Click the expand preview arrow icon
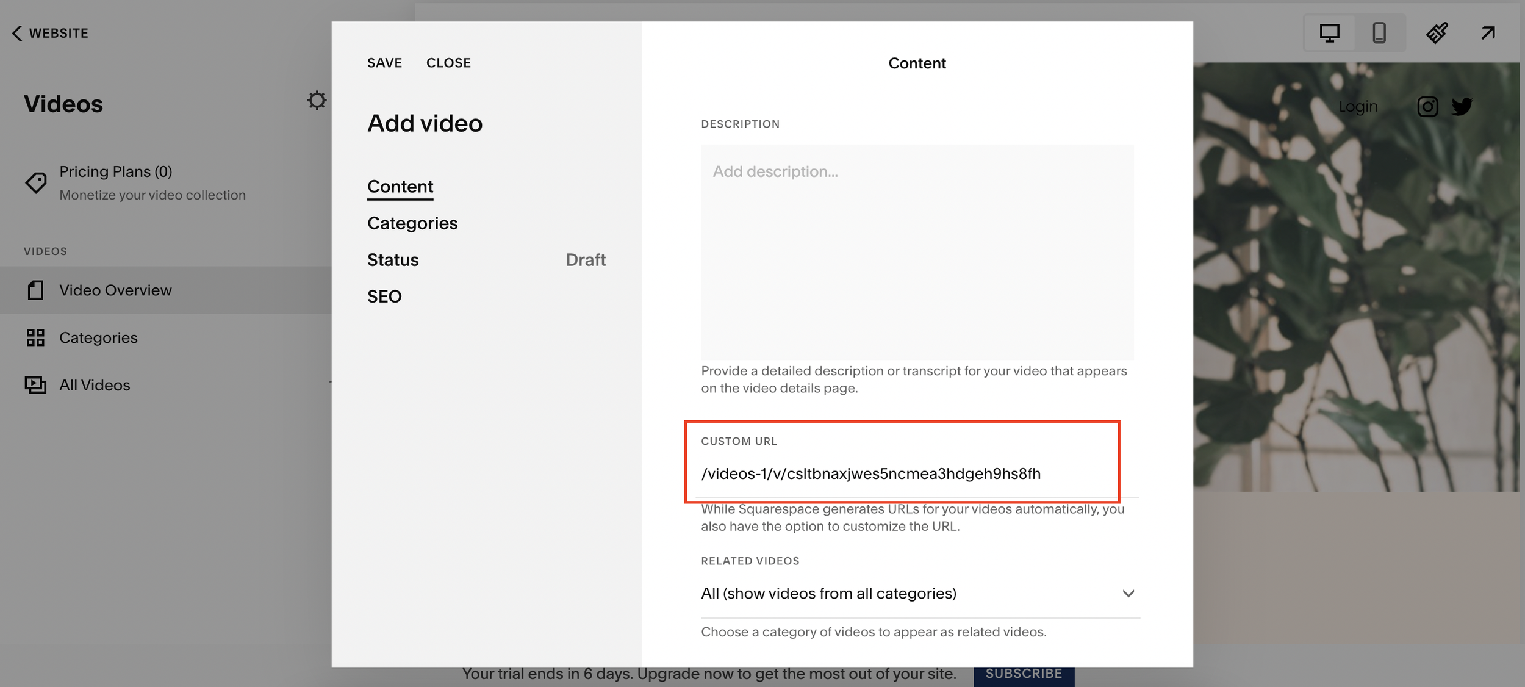 1488,33
